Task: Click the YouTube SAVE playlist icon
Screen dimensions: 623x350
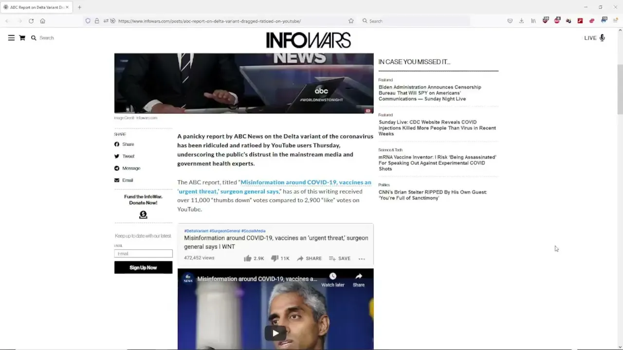Action: coord(332,259)
